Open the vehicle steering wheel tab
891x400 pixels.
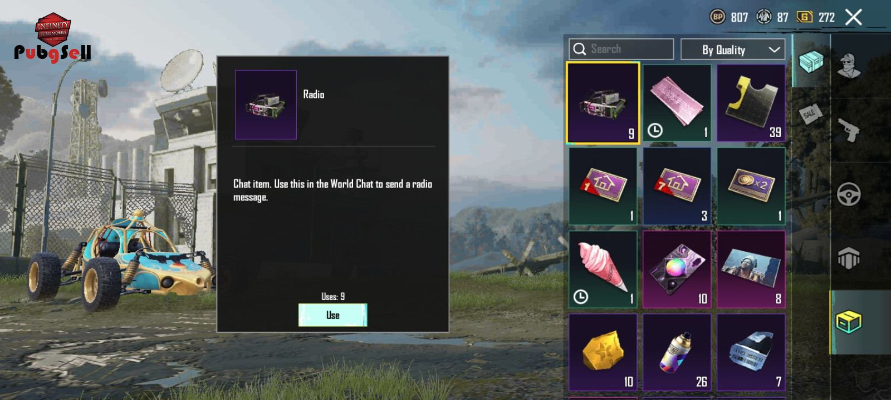849,194
